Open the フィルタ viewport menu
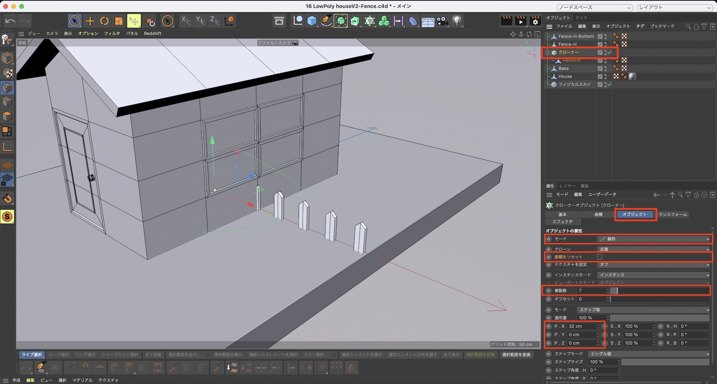717x384 pixels. pyautogui.click(x=112, y=33)
